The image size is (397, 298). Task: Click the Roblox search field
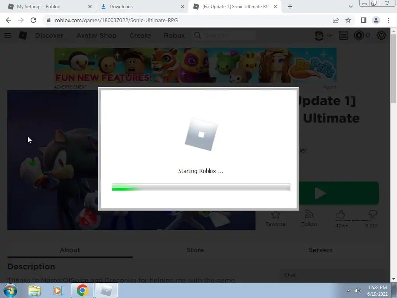click(229, 35)
